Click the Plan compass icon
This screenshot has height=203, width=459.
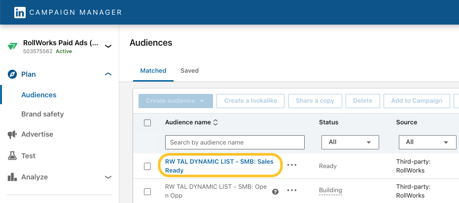click(x=12, y=74)
